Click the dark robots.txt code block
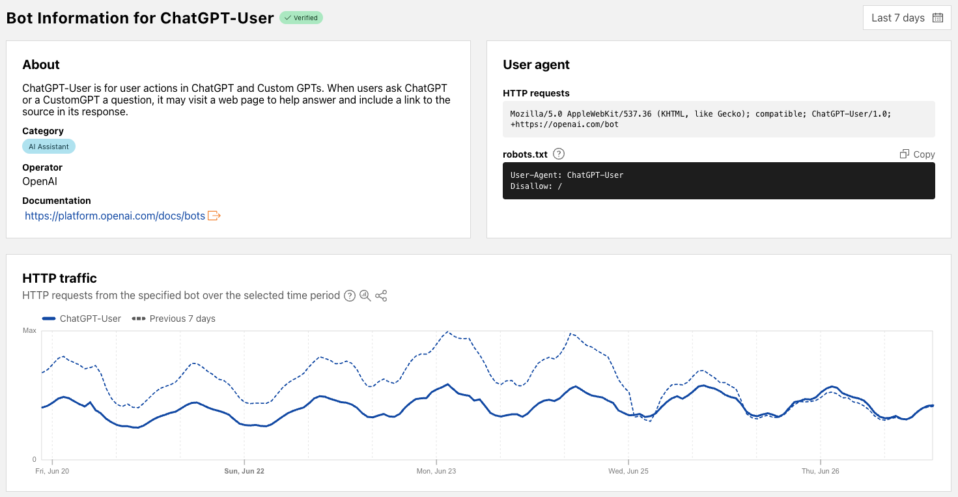 pos(719,180)
